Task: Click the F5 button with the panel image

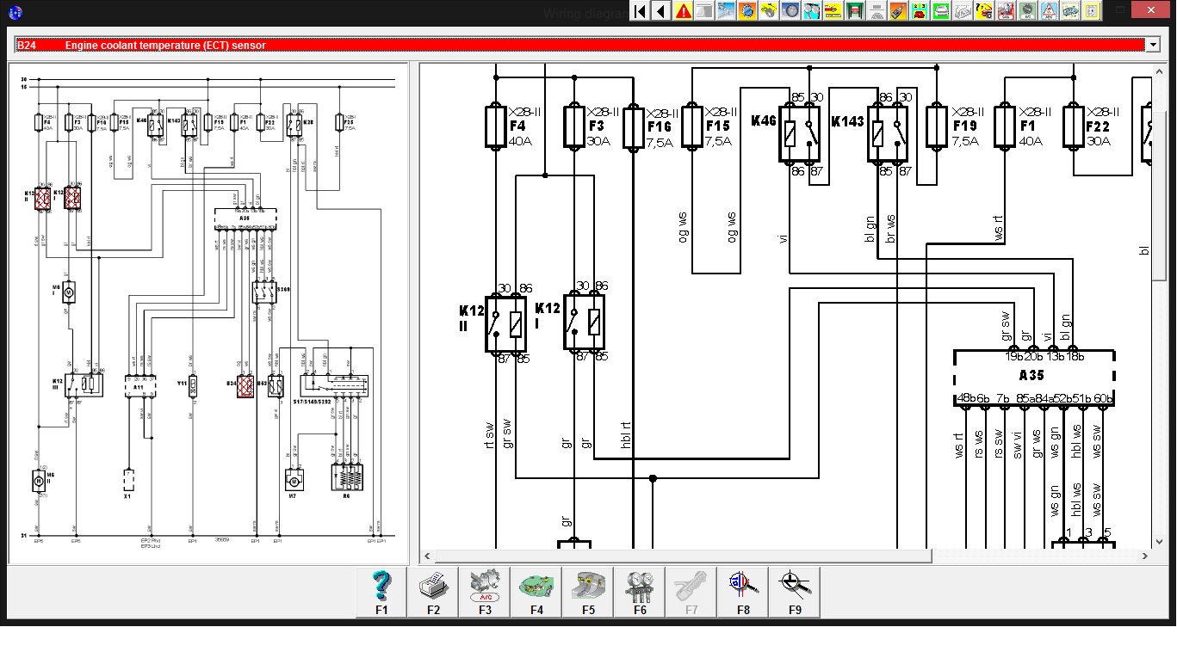Action: click(x=588, y=592)
